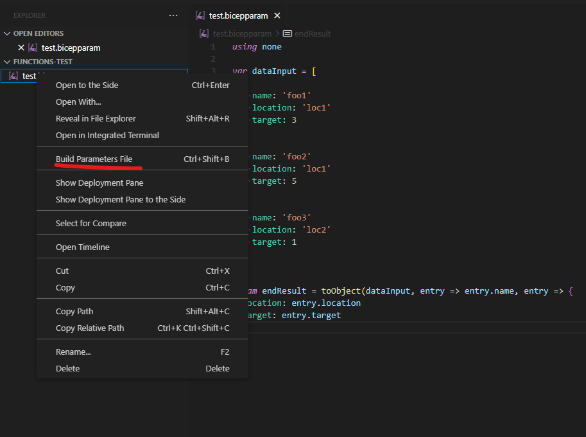Reveal the file in File Explorer
This screenshot has height=437, width=586.
pyautogui.click(x=96, y=118)
